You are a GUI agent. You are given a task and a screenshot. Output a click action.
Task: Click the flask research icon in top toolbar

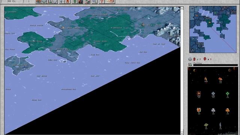[x=49, y=1]
